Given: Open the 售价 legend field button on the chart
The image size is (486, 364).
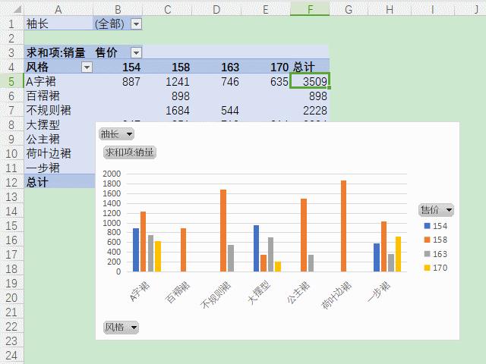Looking at the screenshot, I should (x=436, y=210).
